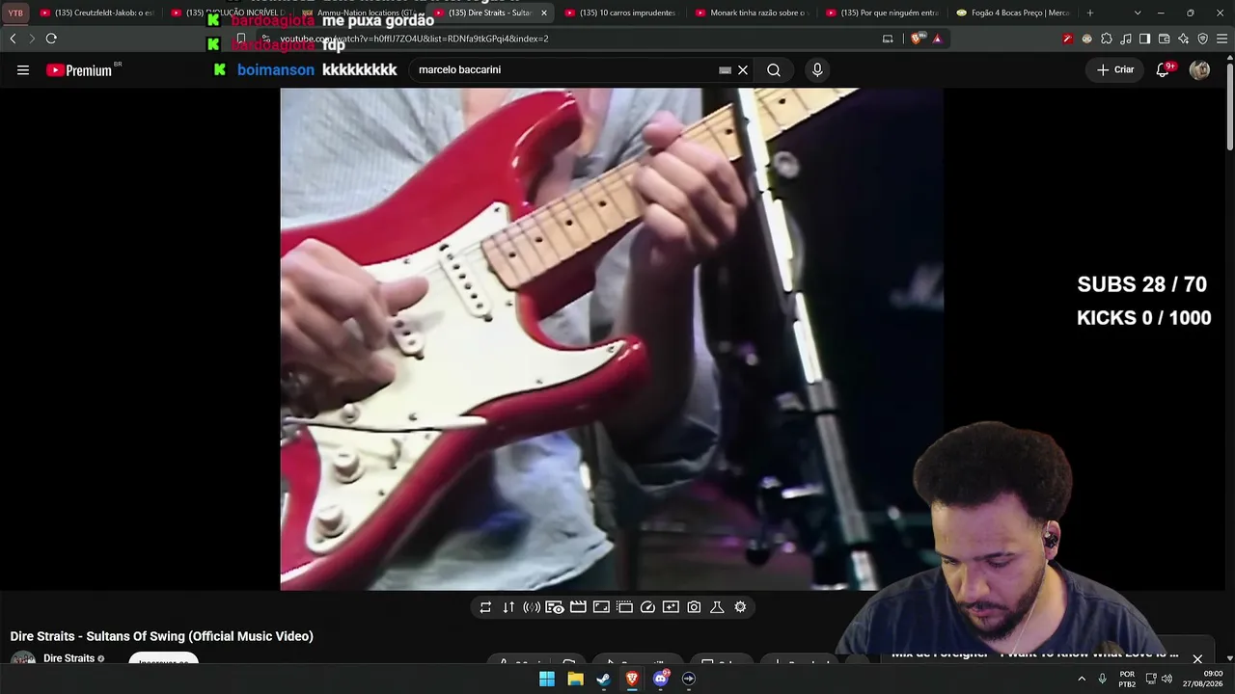1235x694 pixels.
Task: Switch to Monark tinha razão tab
Action: coord(753,13)
